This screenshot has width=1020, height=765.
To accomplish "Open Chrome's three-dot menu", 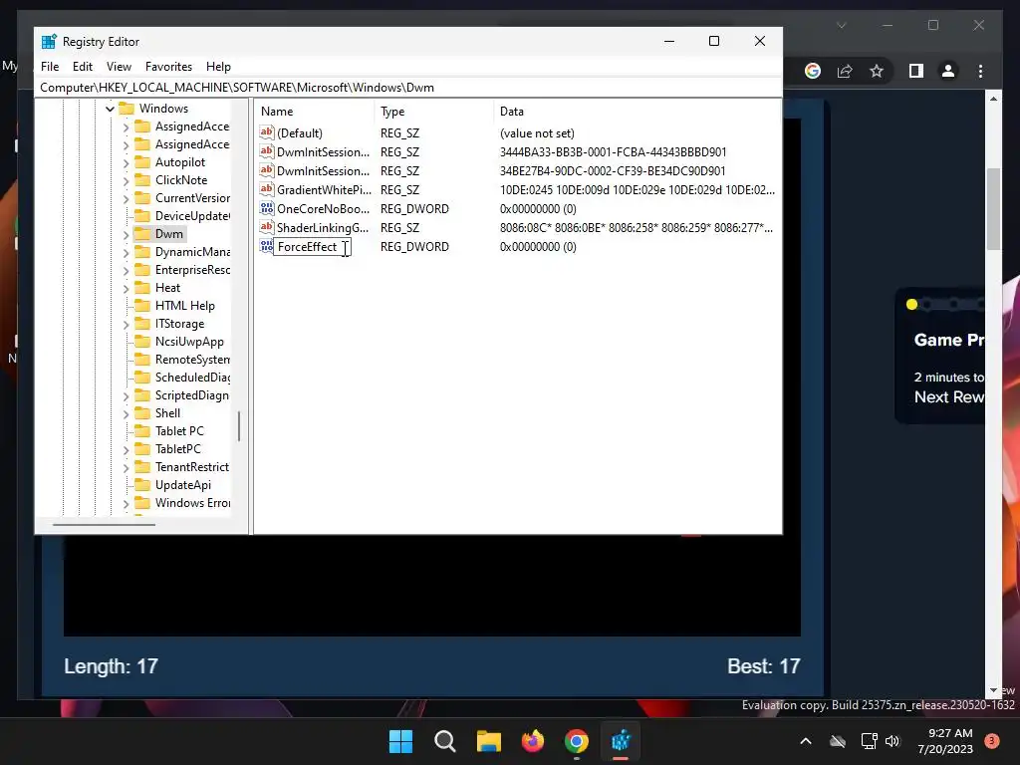I will pyautogui.click(x=980, y=71).
